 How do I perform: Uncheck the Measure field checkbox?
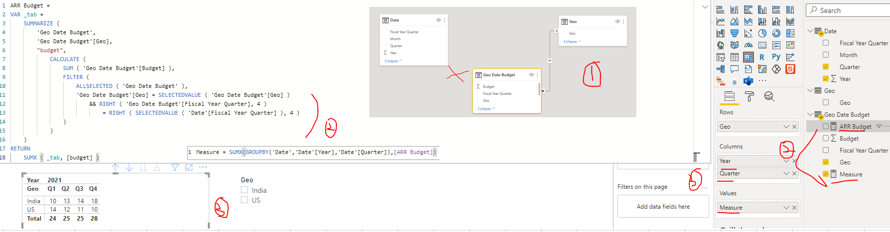826,174
